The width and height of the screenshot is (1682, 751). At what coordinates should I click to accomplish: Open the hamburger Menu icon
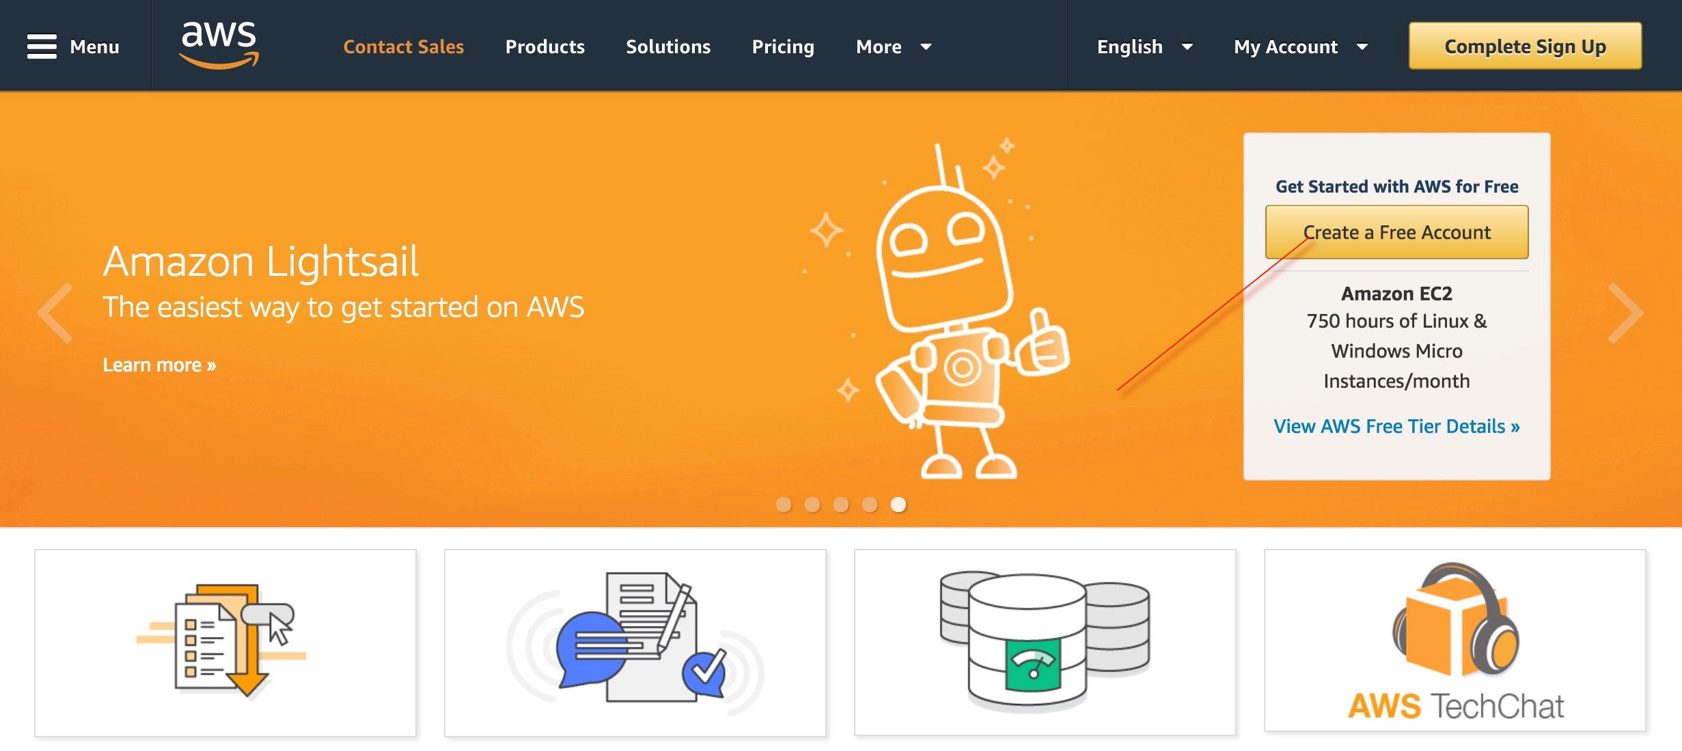(x=42, y=46)
